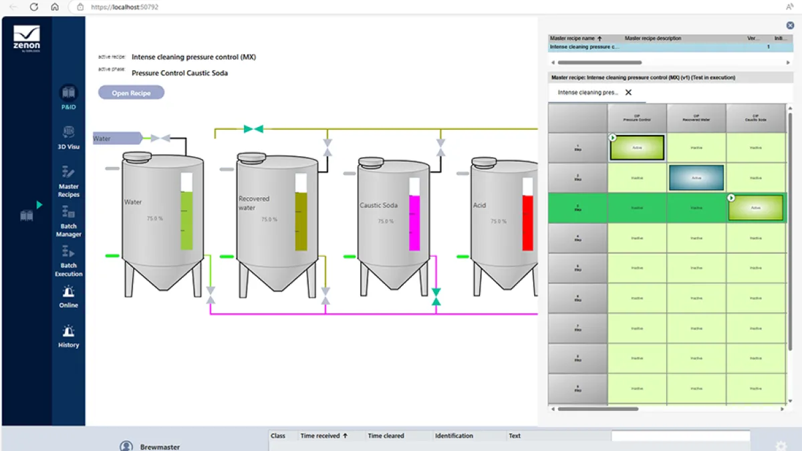This screenshot has height=451, width=802.
Task: Expand the sidebar with the teal arrow
Action: coord(39,204)
